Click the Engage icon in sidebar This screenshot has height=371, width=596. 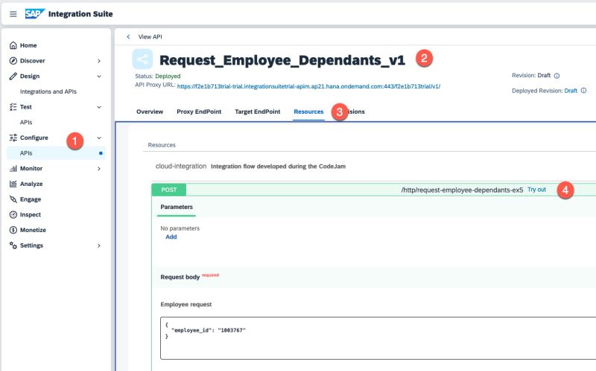click(13, 199)
